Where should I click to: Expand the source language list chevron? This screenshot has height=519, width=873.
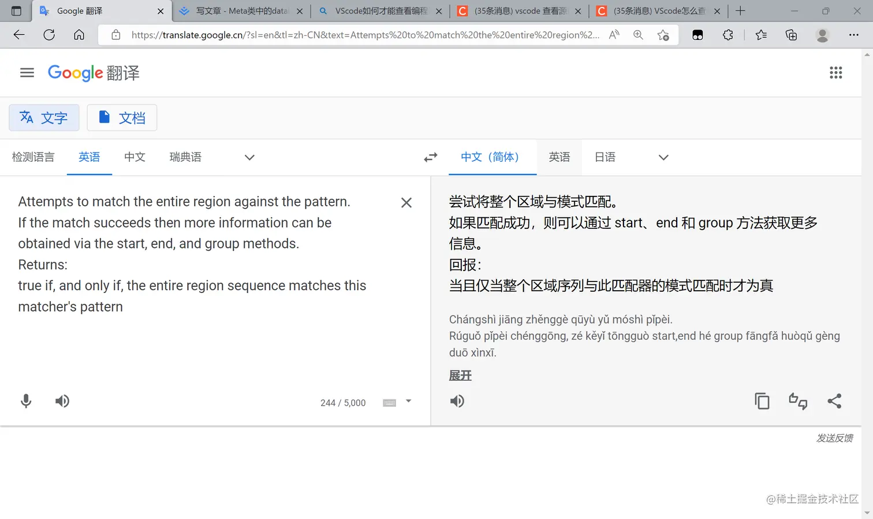[249, 157]
